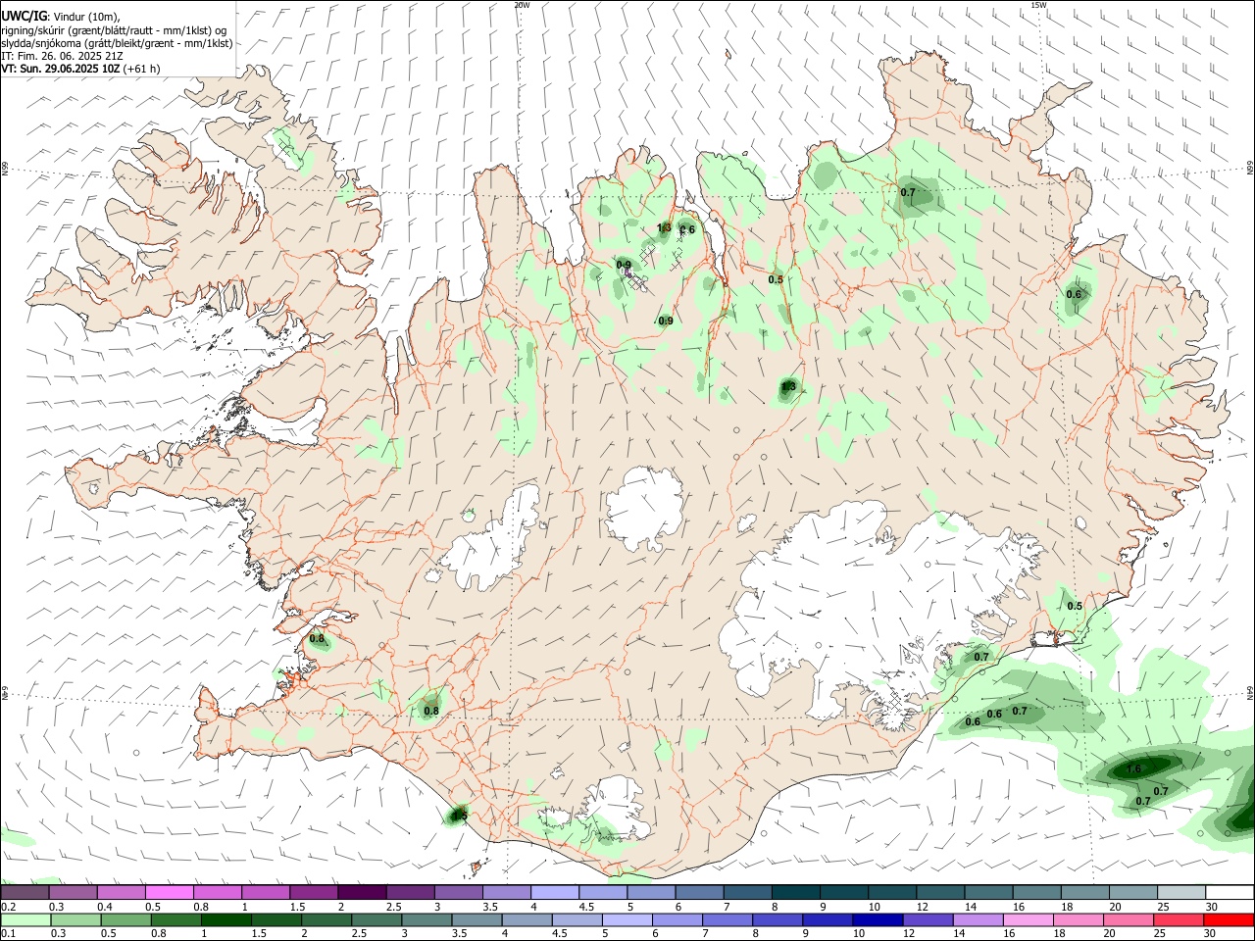Click the 'slydda/snjókoma' legend description line

click(x=117, y=43)
